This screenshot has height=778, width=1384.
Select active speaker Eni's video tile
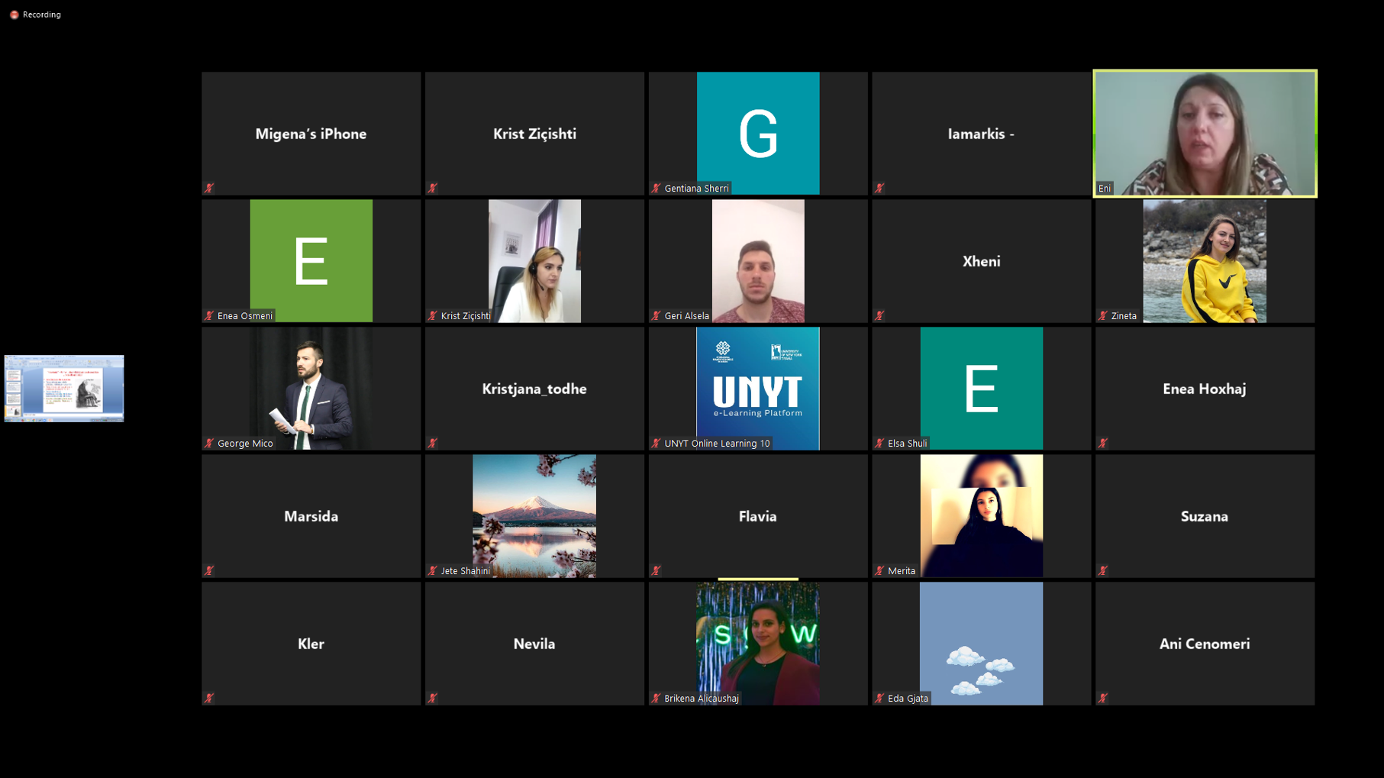click(1205, 134)
